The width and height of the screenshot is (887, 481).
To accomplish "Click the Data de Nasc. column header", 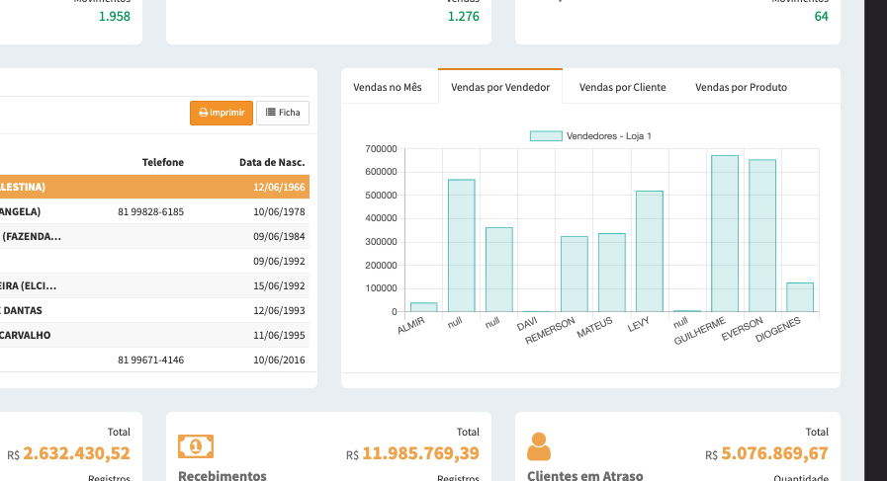I will pos(272,162).
